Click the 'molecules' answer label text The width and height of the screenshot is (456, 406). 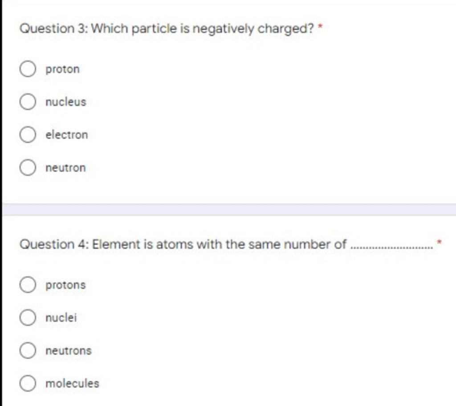(x=73, y=383)
